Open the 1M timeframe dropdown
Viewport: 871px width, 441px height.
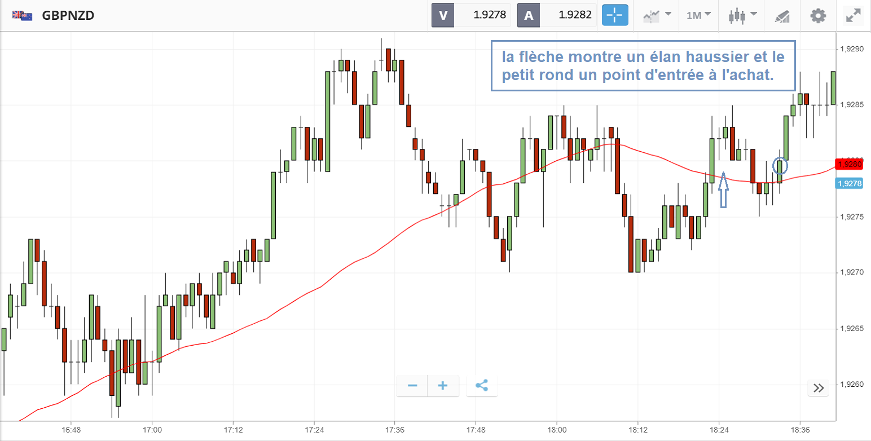[698, 15]
